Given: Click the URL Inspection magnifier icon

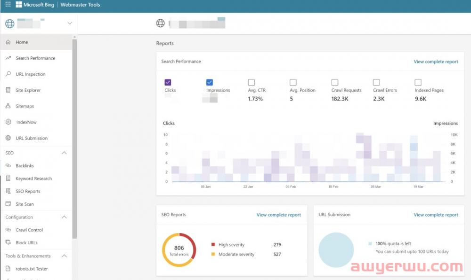Looking at the screenshot, I should [8, 74].
